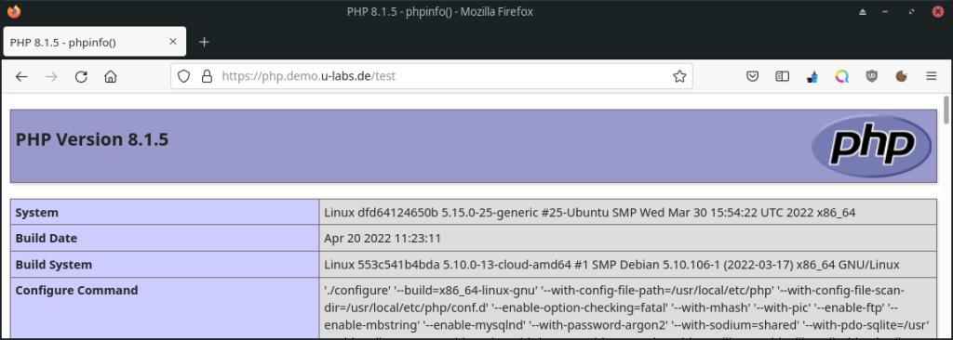Viewport: 953px width, 340px height.
Task: Open the highlighter extension icon
Action: click(812, 76)
